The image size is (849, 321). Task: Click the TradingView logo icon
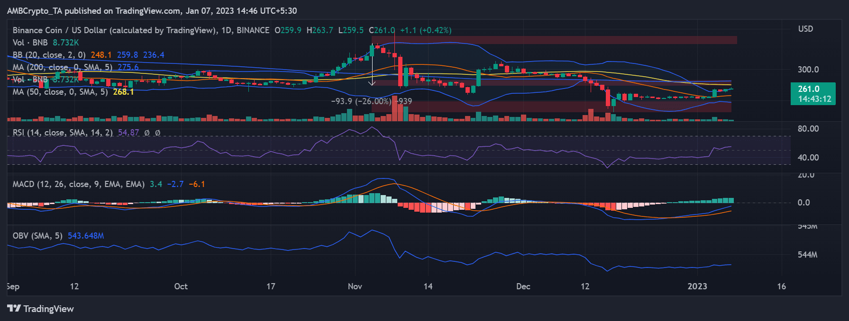pos(14,309)
